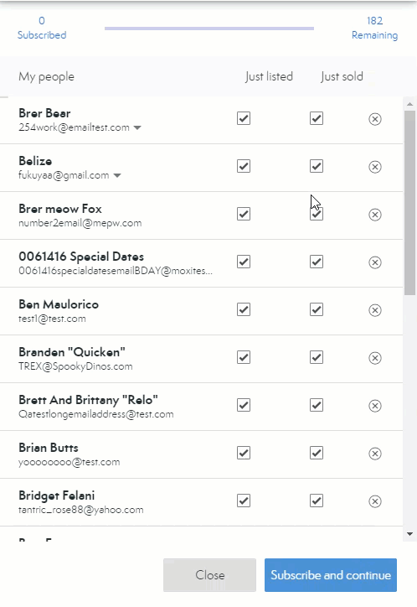417x607 pixels.
Task: Click the subscription progress bar
Action: (209, 29)
